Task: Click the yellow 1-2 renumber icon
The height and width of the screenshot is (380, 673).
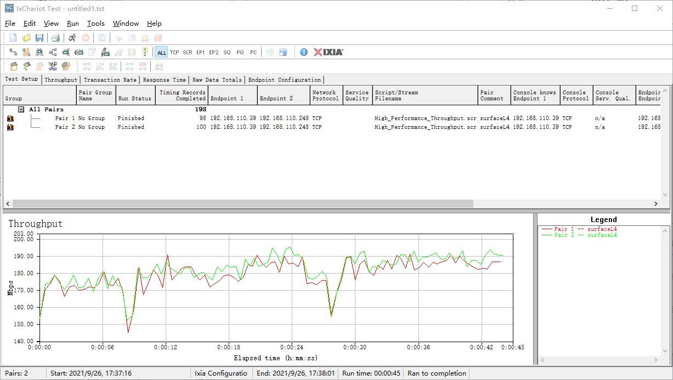Action: (145, 52)
